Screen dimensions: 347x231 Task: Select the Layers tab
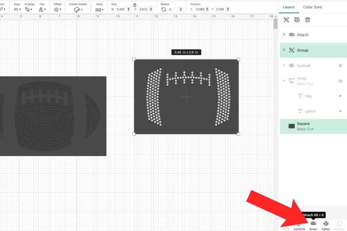click(289, 7)
